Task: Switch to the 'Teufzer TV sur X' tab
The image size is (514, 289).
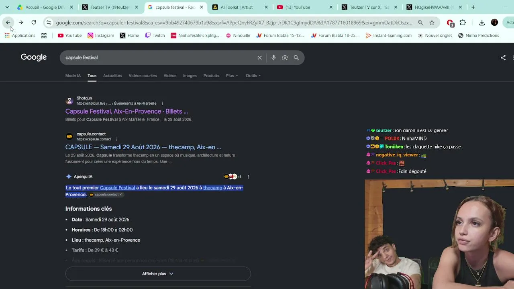Action: tap(369, 7)
